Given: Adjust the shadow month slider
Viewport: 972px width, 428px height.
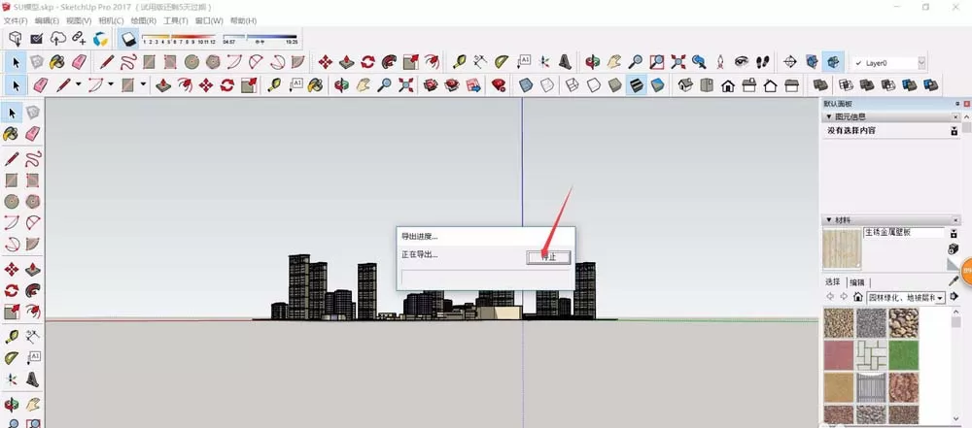Looking at the screenshot, I should [x=179, y=39].
